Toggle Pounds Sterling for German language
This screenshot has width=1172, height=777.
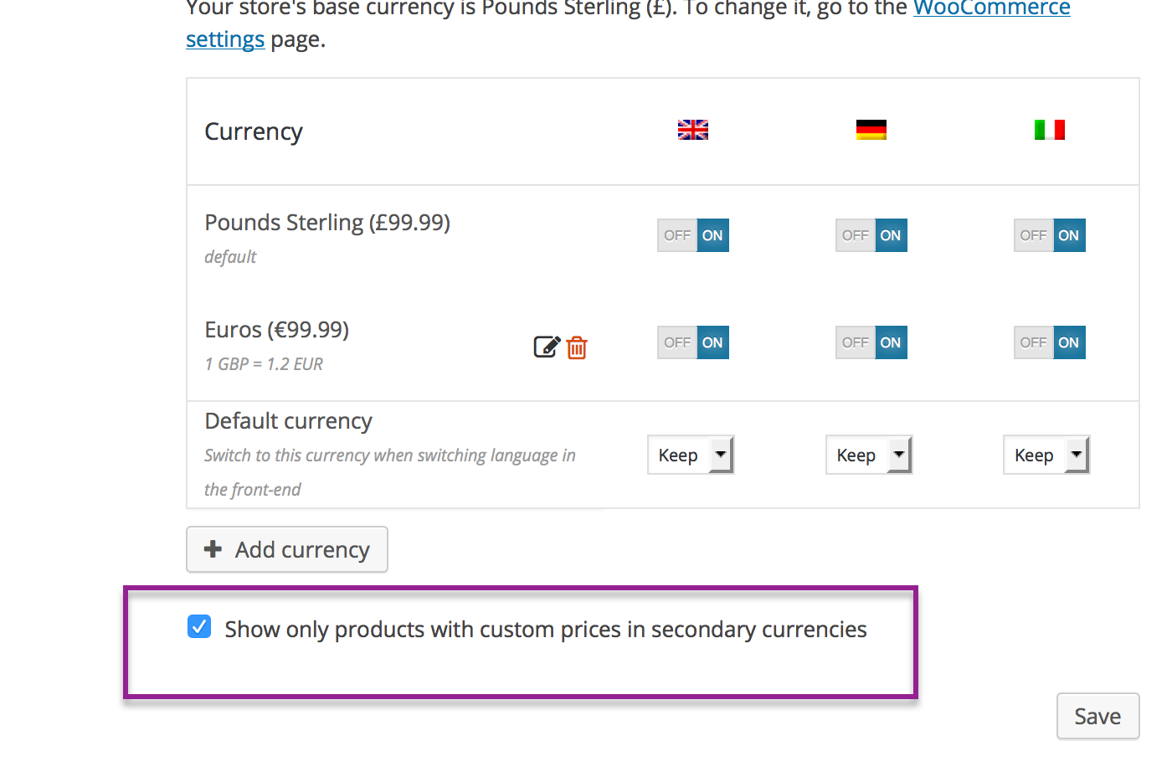[x=871, y=235]
